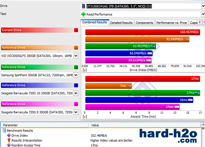Select the Benchmark Results tree node
Image resolution: width=205 pixels, height=147 pixels.
coord(20,131)
